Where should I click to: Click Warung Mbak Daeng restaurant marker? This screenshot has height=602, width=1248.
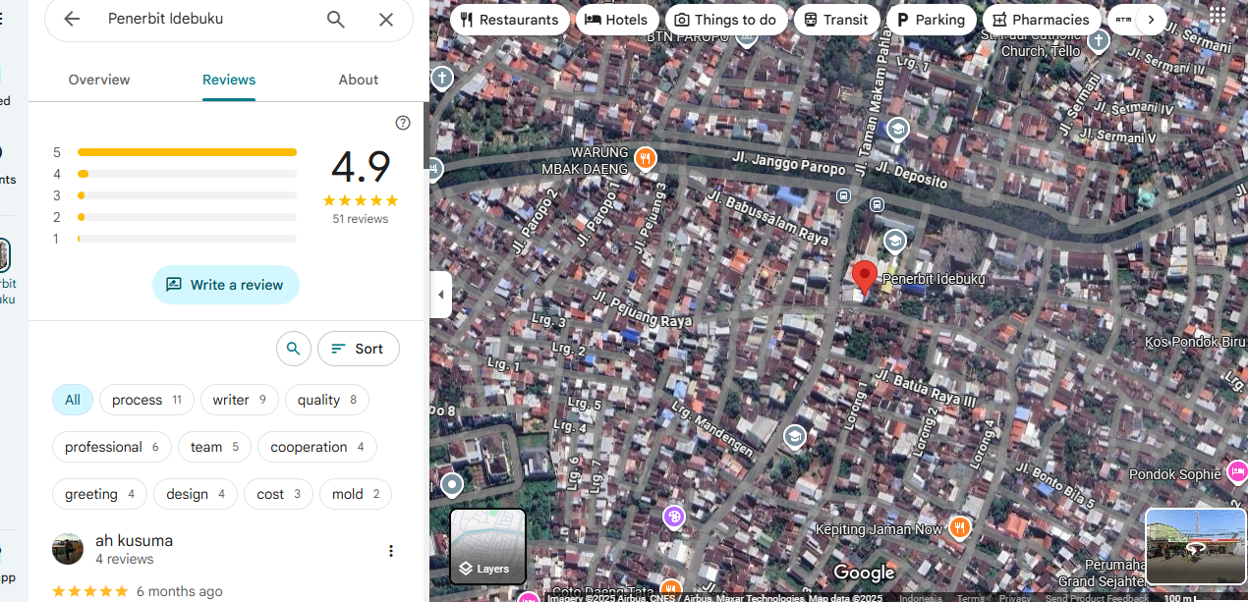(x=645, y=159)
